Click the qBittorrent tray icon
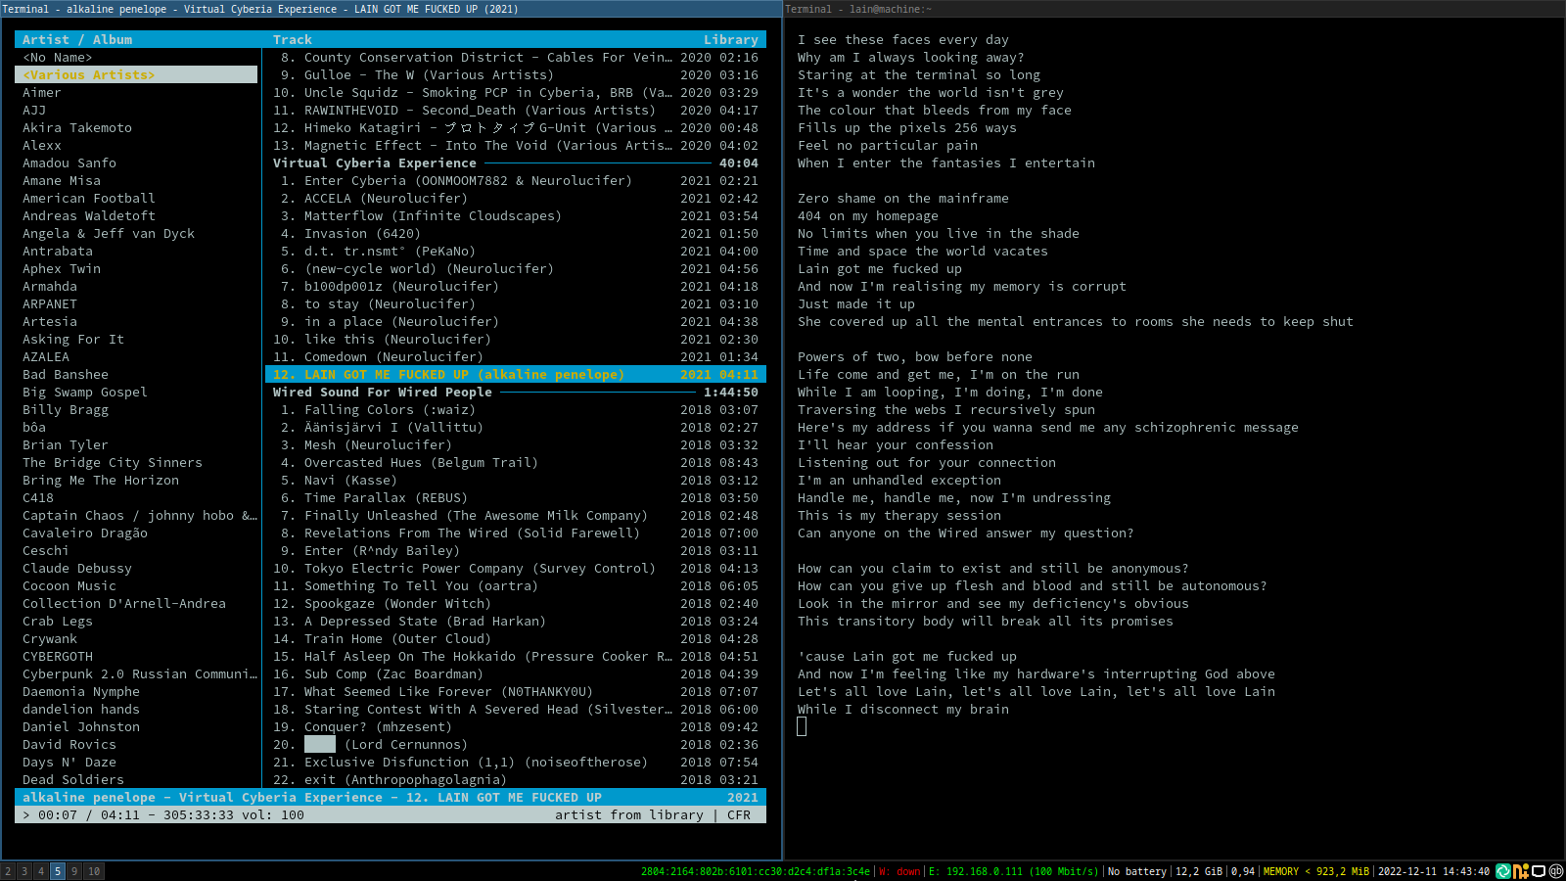Screen dimensions: 1566x881 tap(1555, 871)
